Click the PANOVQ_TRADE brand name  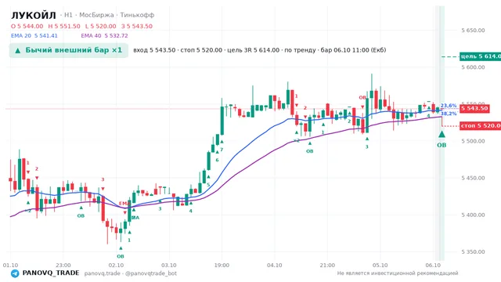(x=51, y=273)
